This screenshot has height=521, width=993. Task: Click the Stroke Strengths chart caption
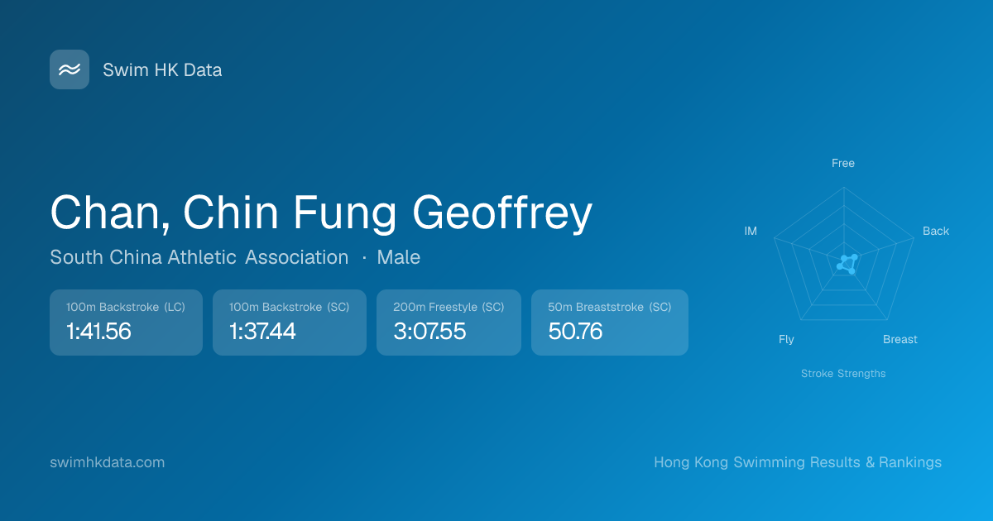843,374
